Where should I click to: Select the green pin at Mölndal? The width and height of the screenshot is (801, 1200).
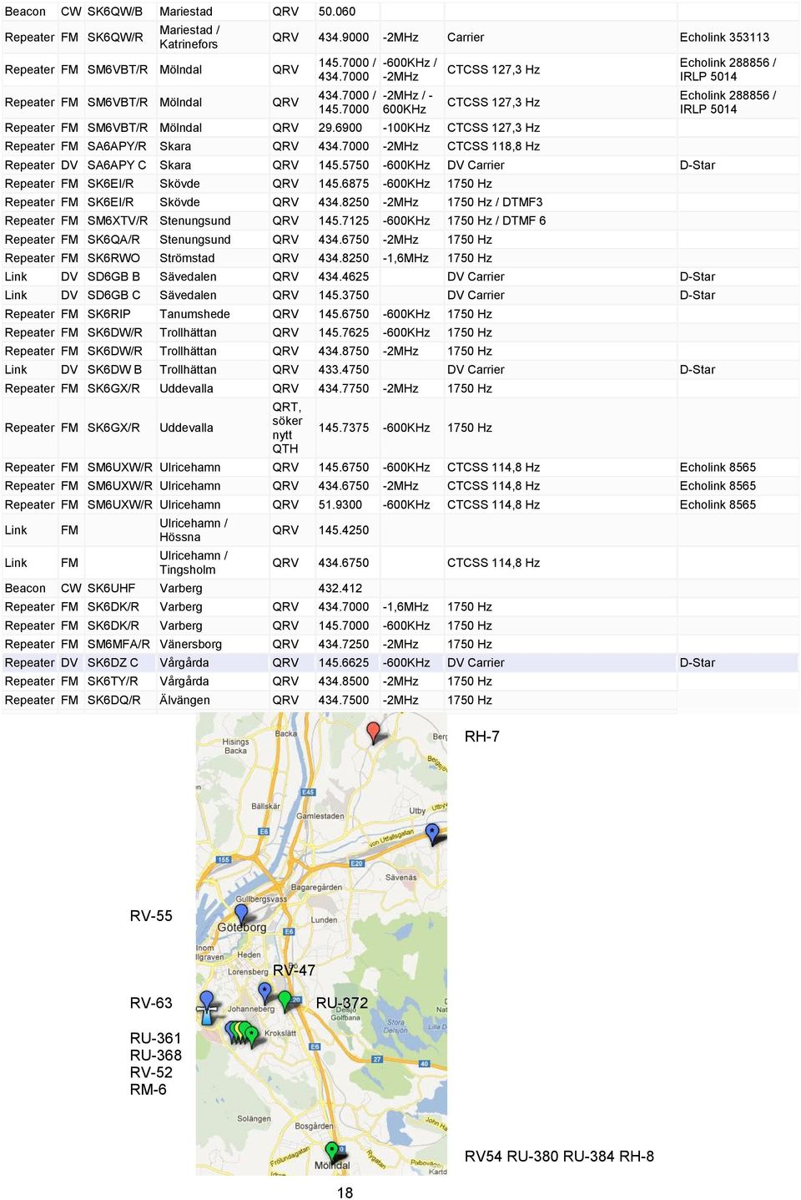[x=332, y=1153]
